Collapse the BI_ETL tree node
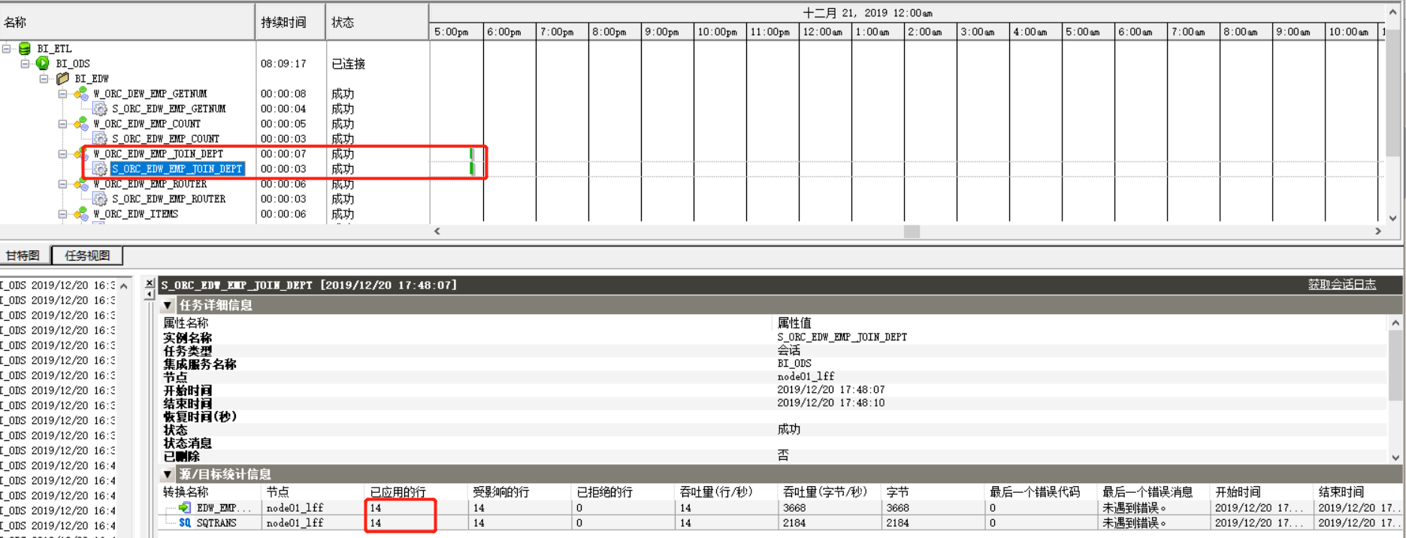1406x538 pixels. coord(7,49)
